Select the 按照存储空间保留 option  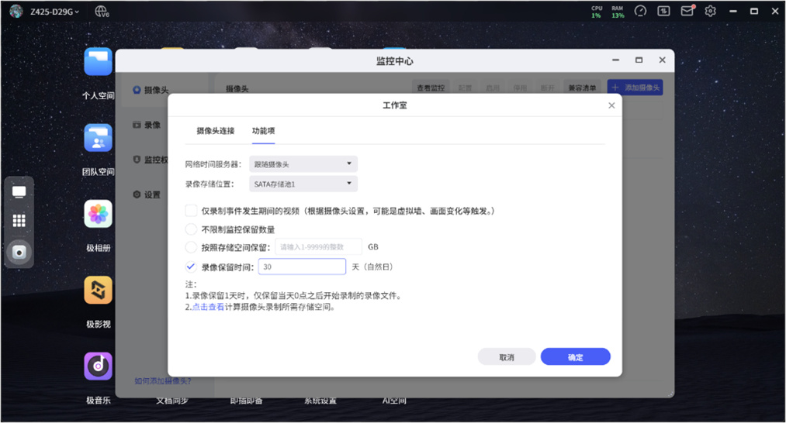(191, 247)
